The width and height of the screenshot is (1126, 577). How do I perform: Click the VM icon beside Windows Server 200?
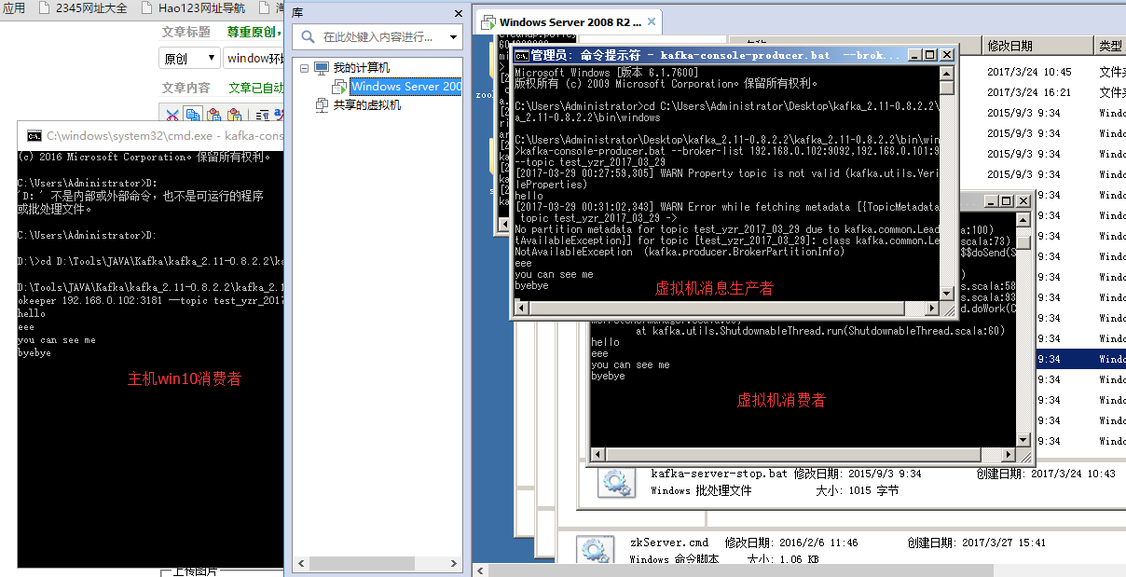click(x=339, y=87)
